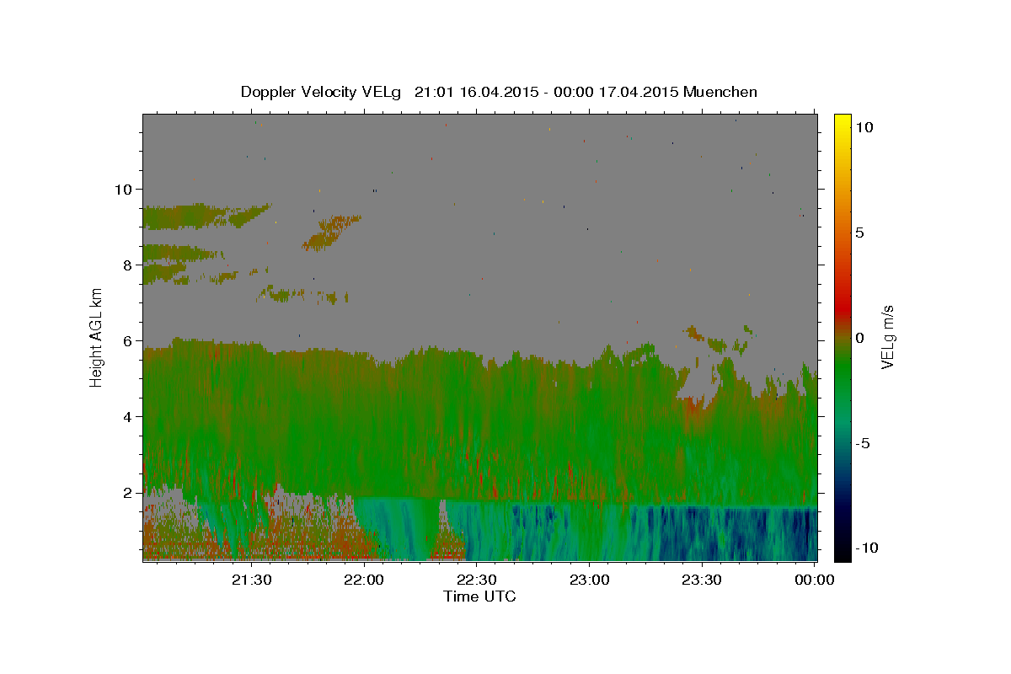Click the 21:30 time tick label
This screenshot has width=1011, height=674.
tap(251, 580)
